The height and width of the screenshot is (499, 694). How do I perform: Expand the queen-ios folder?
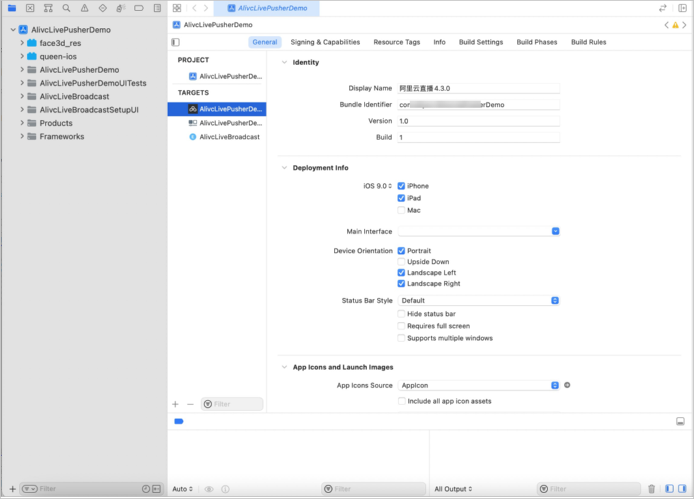coord(21,56)
